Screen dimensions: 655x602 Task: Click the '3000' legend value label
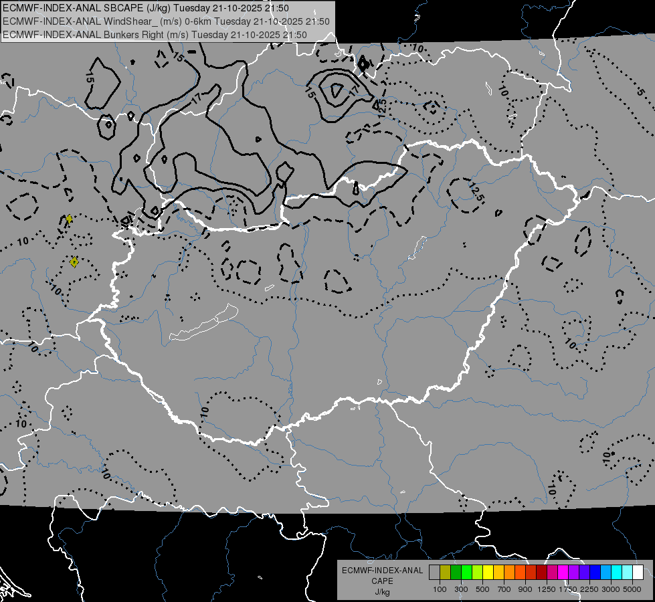tap(611, 589)
